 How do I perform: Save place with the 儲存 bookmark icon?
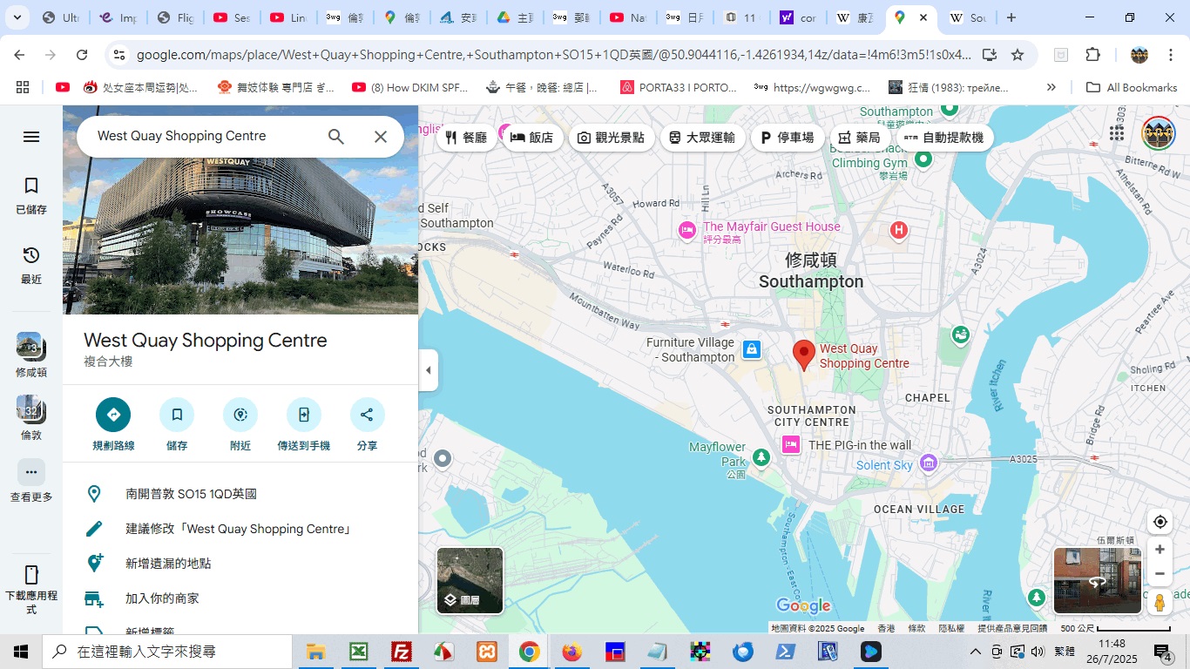click(177, 415)
